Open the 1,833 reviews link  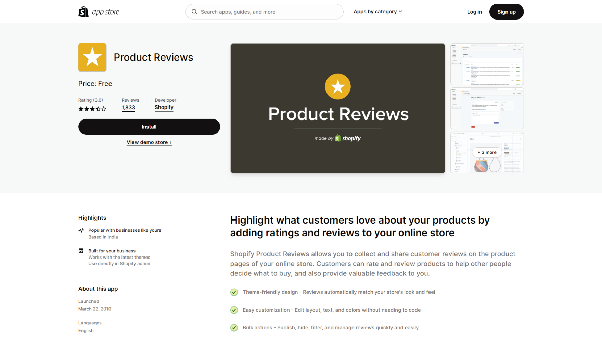click(128, 108)
